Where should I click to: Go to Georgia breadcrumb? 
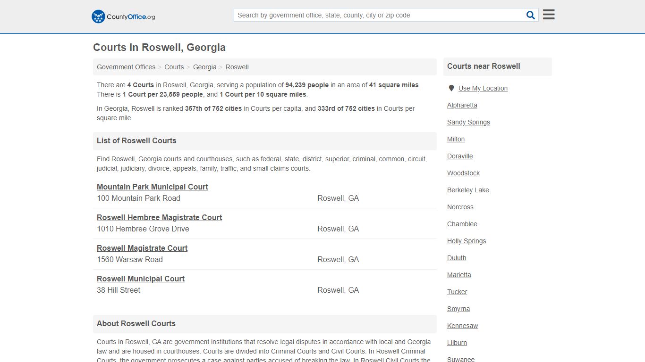coord(205,67)
